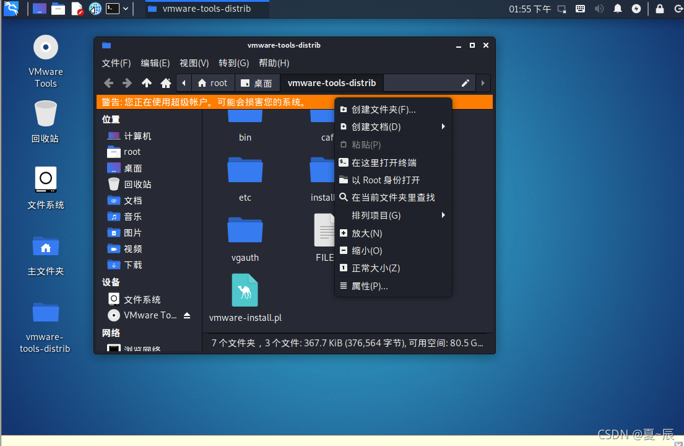The height and width of the screenshot is (446, 684).
Task: Click the clock showing 01:55 下午
Action: [530, 9]
